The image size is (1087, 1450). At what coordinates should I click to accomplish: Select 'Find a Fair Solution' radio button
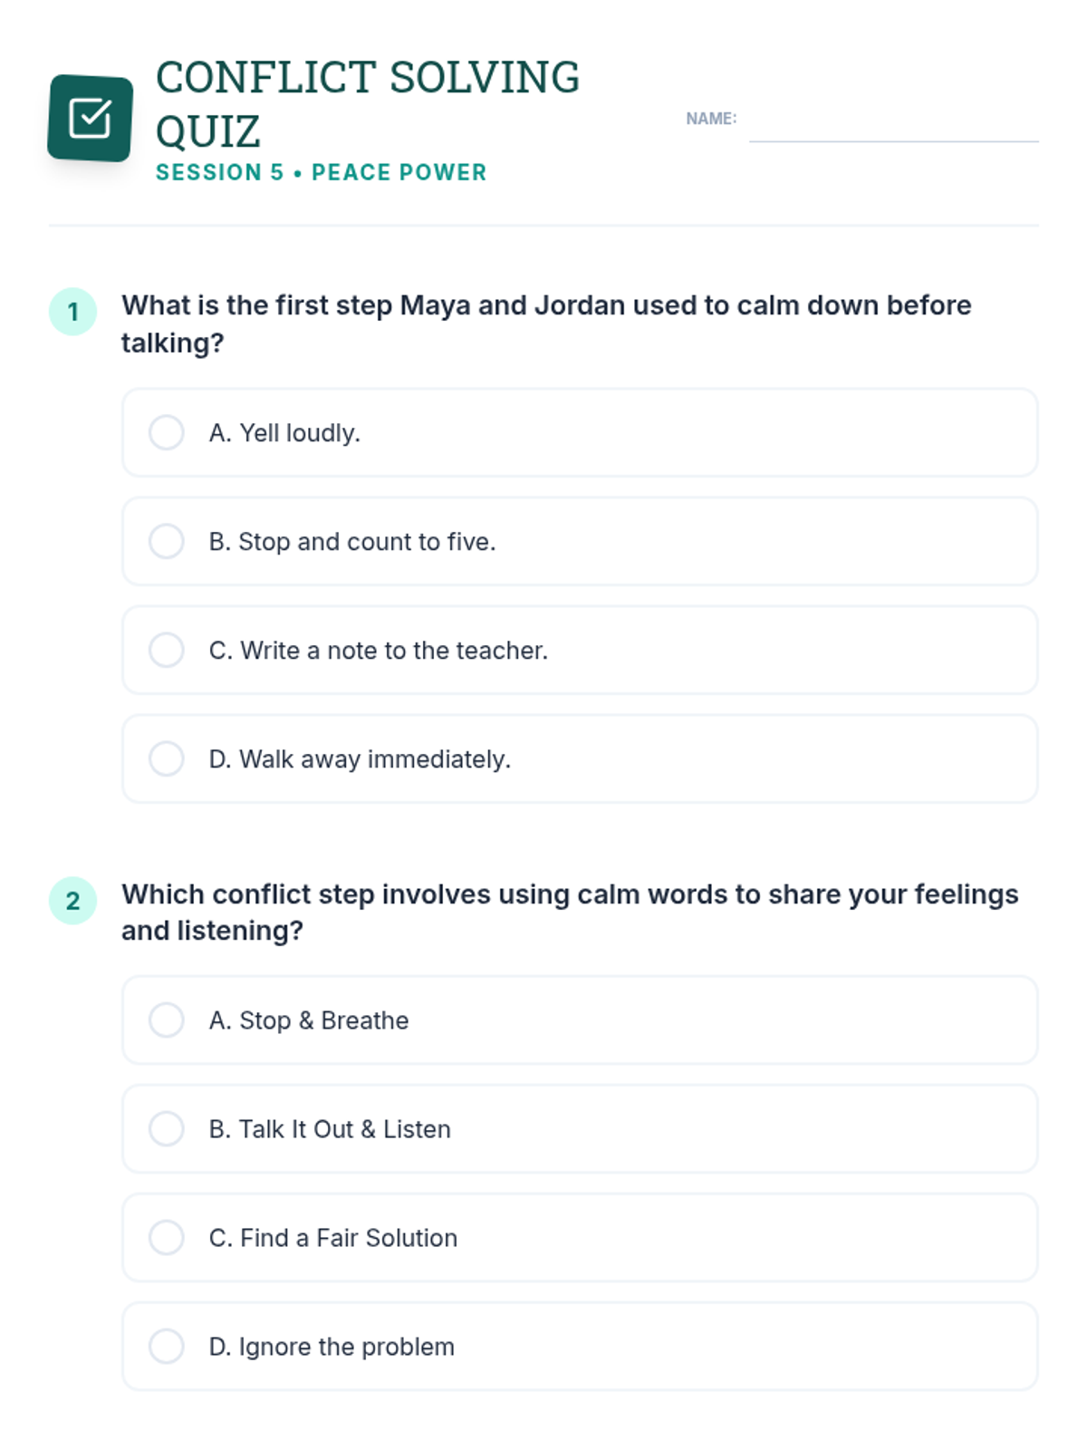167,1237
